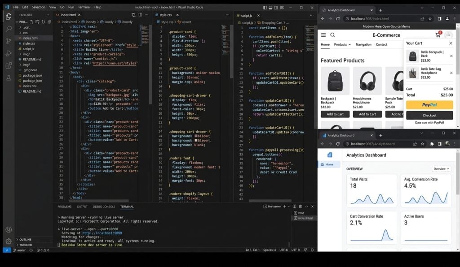460x267 pixels.
Task: Create a new terminal with the plus icon
Action: (284, 207)
